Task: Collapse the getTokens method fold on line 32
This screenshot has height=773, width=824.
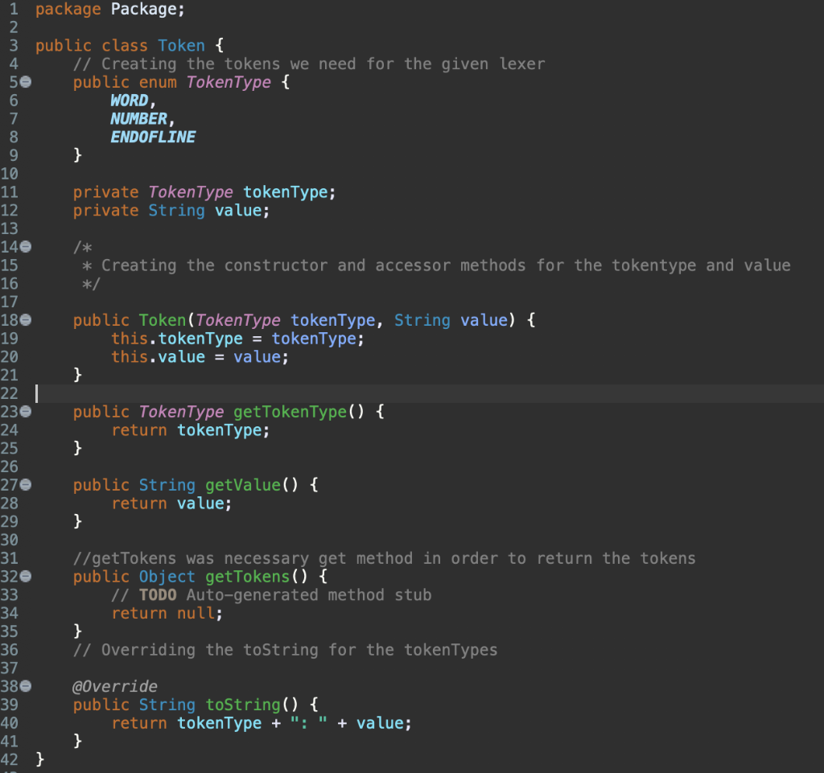Action: [x=25, y=576]
